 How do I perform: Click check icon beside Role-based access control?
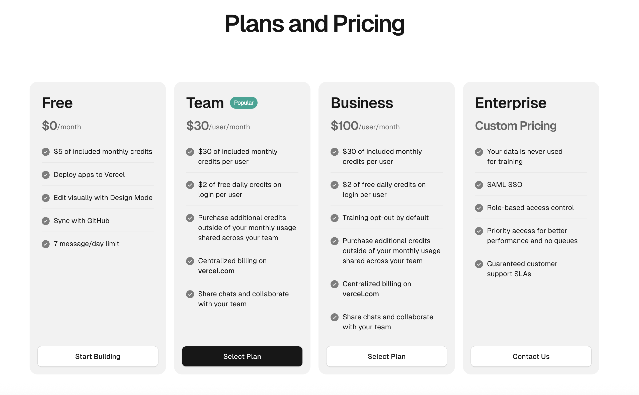click(x=479, y=208)
